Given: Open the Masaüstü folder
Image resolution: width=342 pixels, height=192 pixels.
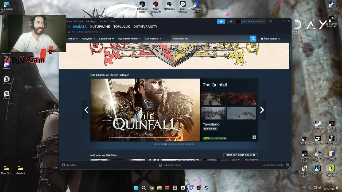Looking at the screenshot, I should click(20, 170).
